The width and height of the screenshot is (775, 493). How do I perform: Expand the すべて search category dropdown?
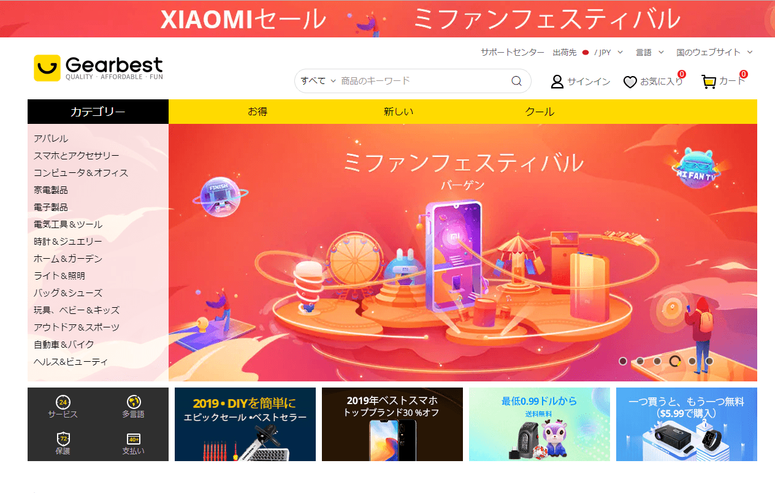[318, 81]
